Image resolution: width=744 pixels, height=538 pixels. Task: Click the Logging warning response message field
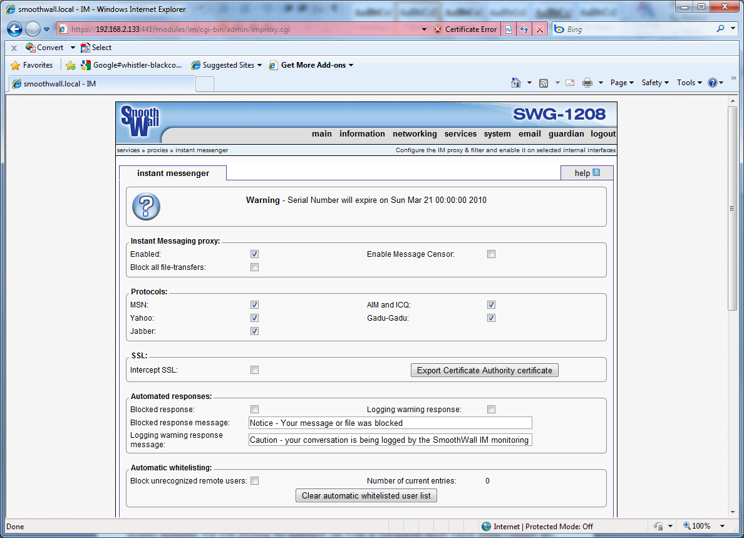coord(390,440)
